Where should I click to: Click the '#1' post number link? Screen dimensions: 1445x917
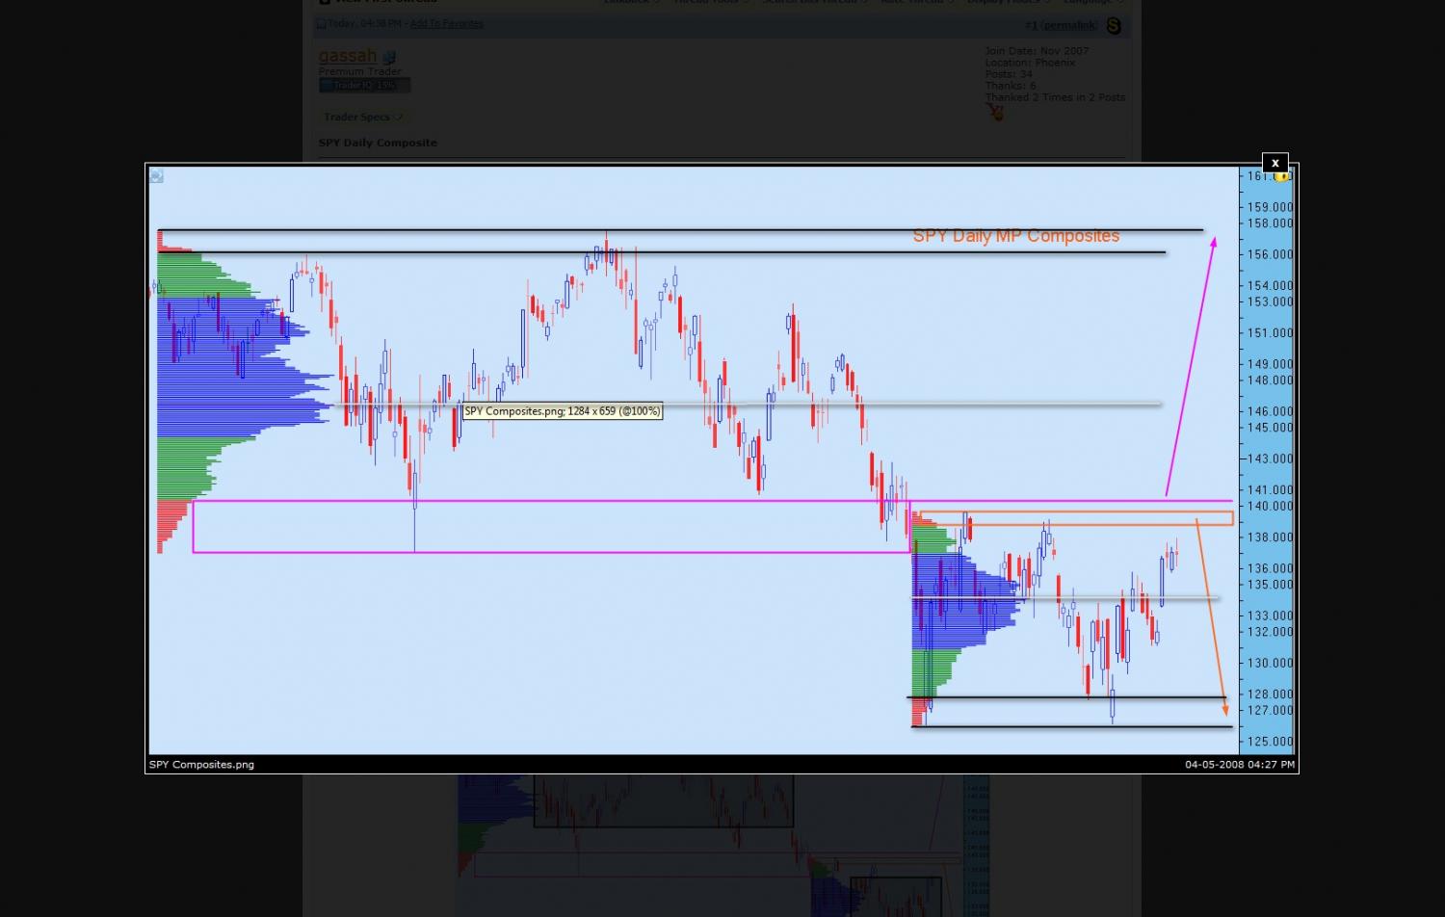click(x=1031, y=25)
